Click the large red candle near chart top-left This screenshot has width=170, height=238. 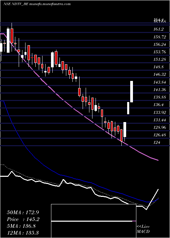click(12, 35)
